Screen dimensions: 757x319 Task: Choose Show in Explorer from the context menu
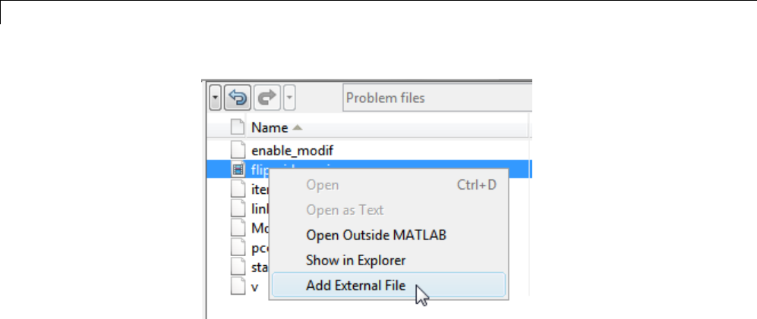[355, 260]
